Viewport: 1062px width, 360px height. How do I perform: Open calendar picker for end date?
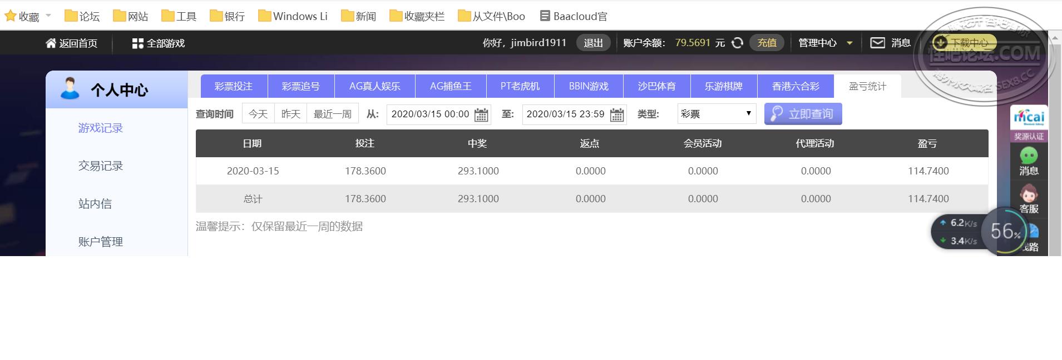click(x=617, y=114)
